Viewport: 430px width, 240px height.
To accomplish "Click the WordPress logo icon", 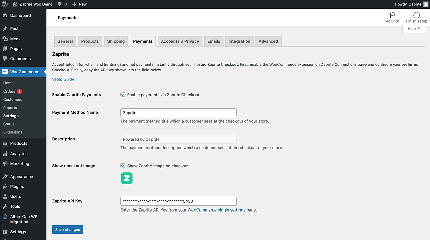I will [x=5, y=4].
